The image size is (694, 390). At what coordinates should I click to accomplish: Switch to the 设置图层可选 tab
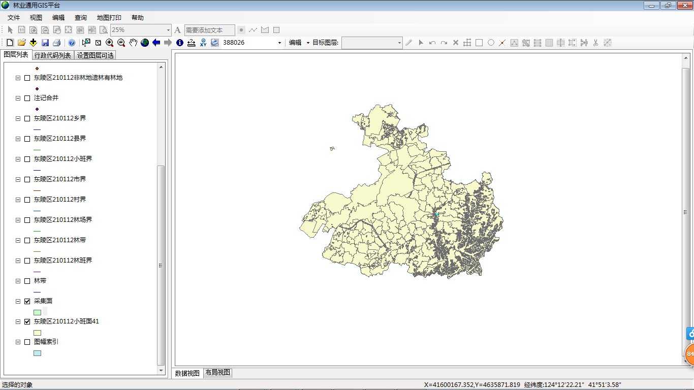coord(96,55)
